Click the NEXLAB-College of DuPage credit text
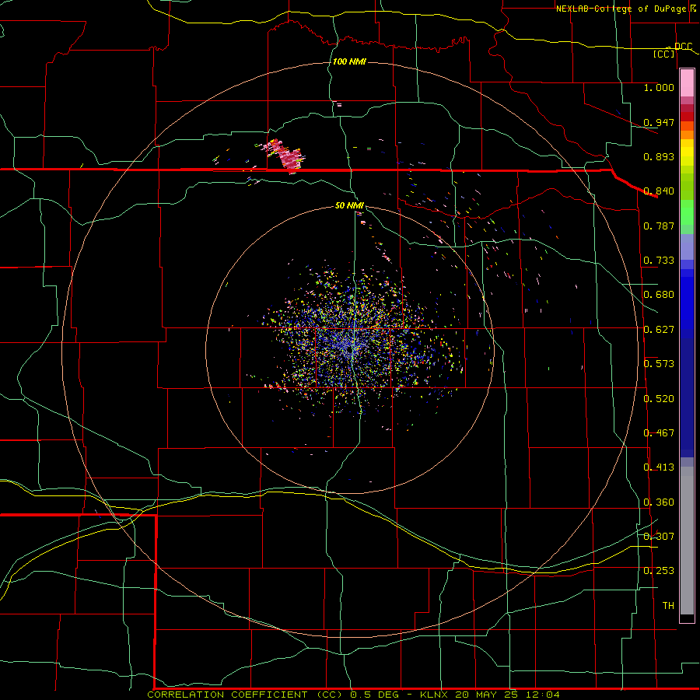This screenshot has width=700, height=700. tap(621, 9)
